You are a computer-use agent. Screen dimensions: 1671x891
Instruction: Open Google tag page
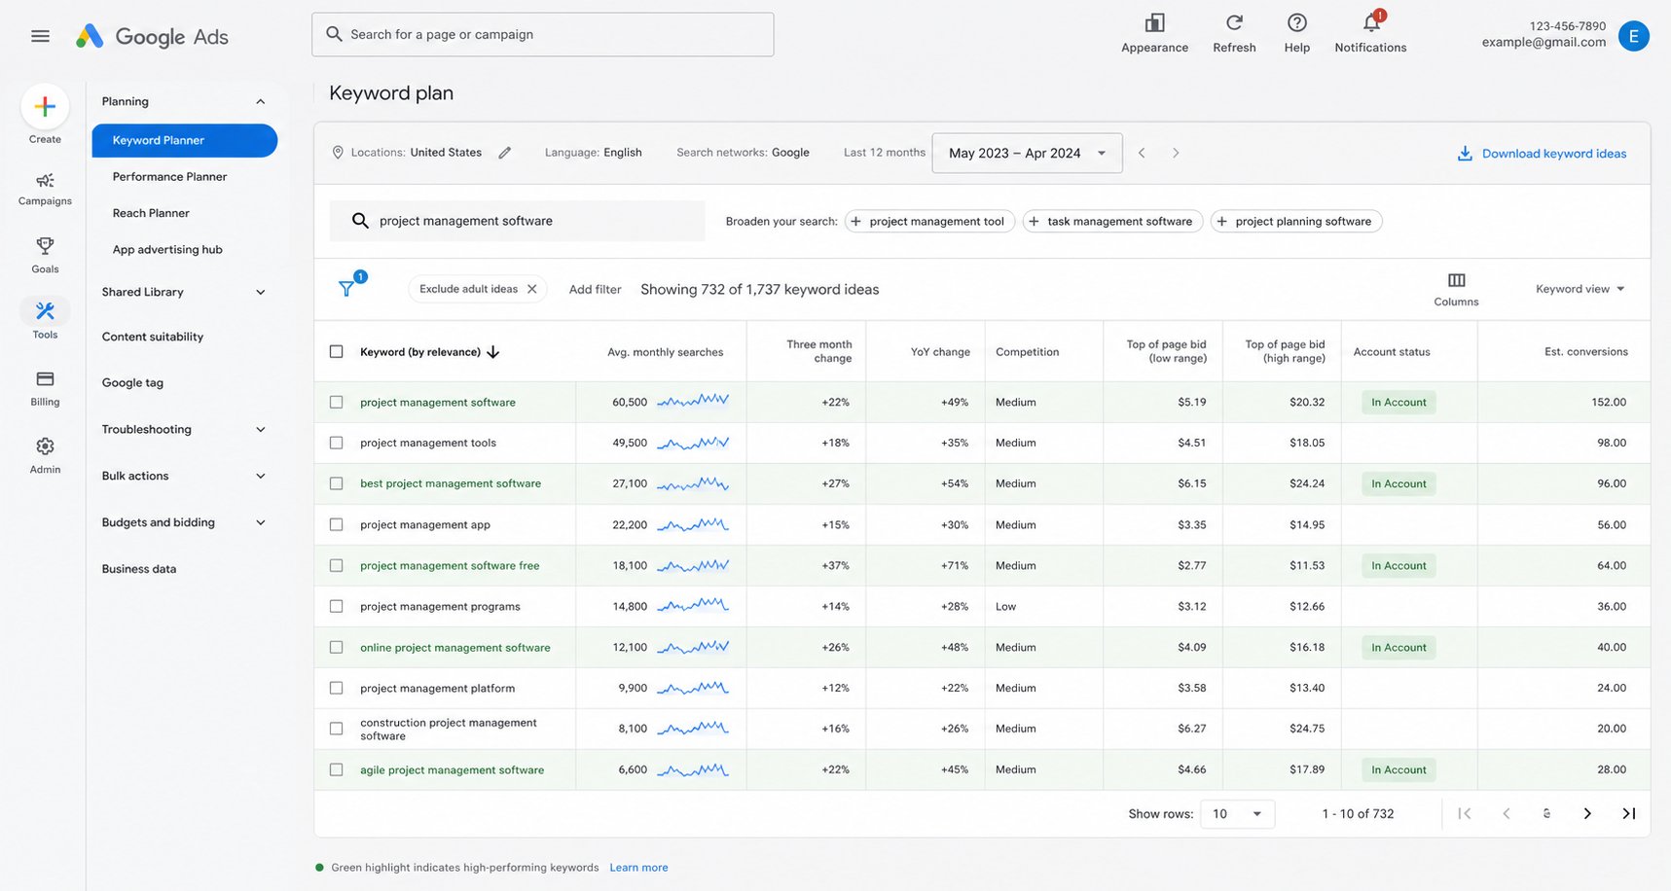tap(132, 382)
